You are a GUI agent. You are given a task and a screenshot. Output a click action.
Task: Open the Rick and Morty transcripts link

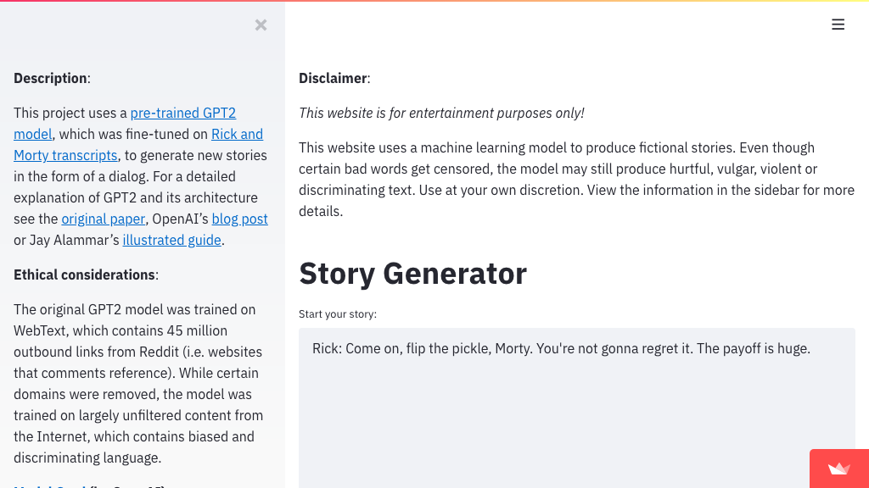(x=138, y=145)
